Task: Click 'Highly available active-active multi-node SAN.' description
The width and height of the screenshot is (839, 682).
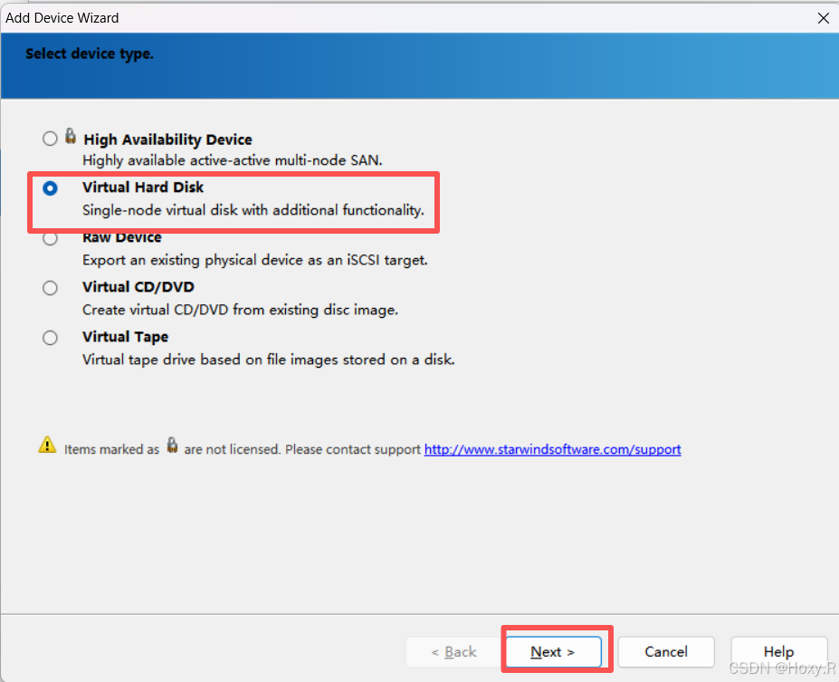Action: click(233, 160)
